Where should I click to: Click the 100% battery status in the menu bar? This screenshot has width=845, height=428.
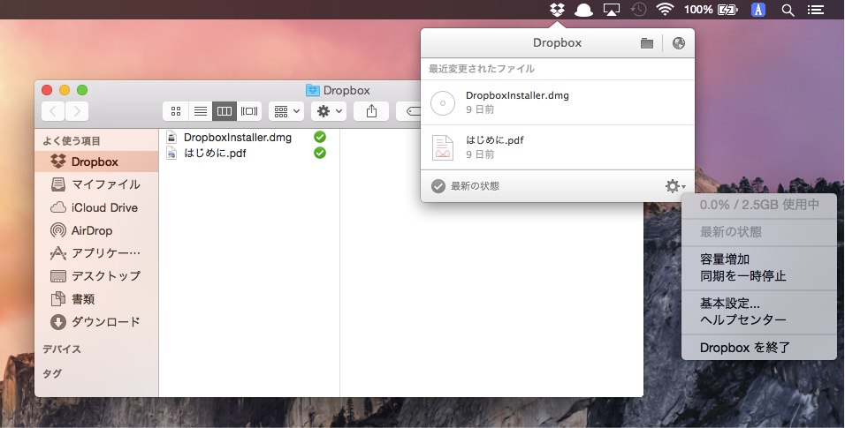711,10
